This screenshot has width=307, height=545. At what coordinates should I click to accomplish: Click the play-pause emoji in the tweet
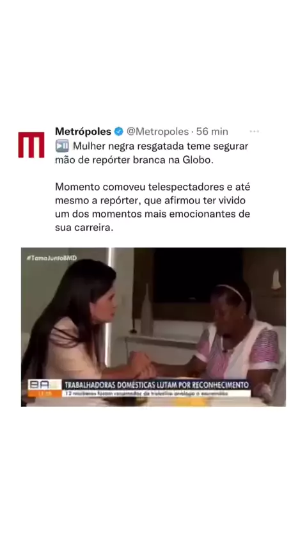pos(62,146)
